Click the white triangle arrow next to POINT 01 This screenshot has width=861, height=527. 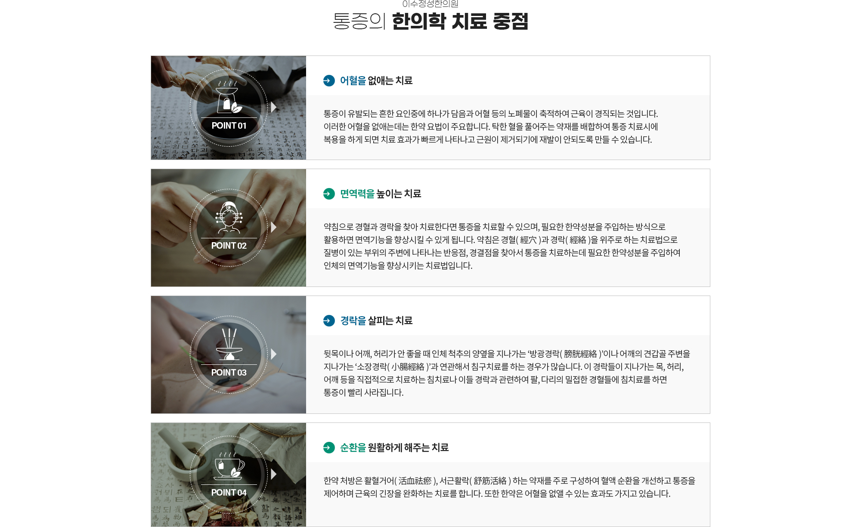[x=274, y=107]
